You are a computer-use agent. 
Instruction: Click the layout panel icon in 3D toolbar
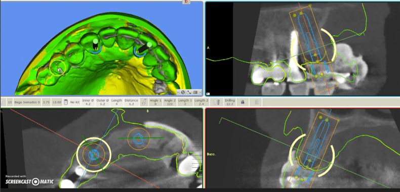[195, 92]
